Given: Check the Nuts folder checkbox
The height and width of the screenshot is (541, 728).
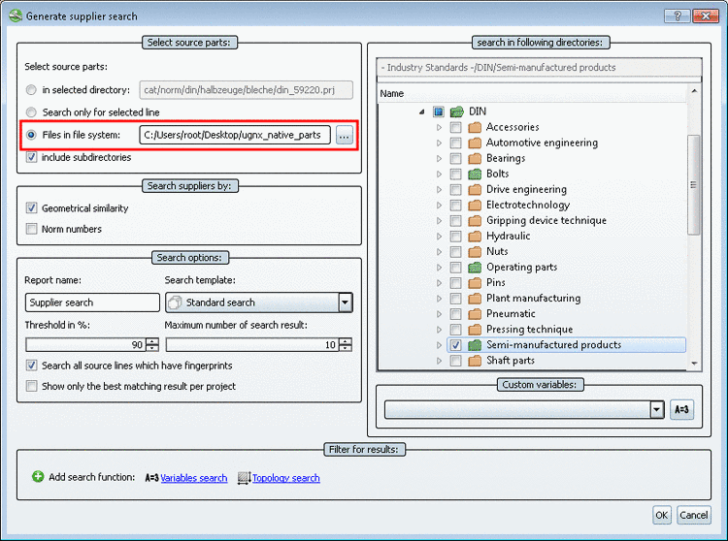Looking at the screenshot, I should pyautogui.click(x=455, y=252).
